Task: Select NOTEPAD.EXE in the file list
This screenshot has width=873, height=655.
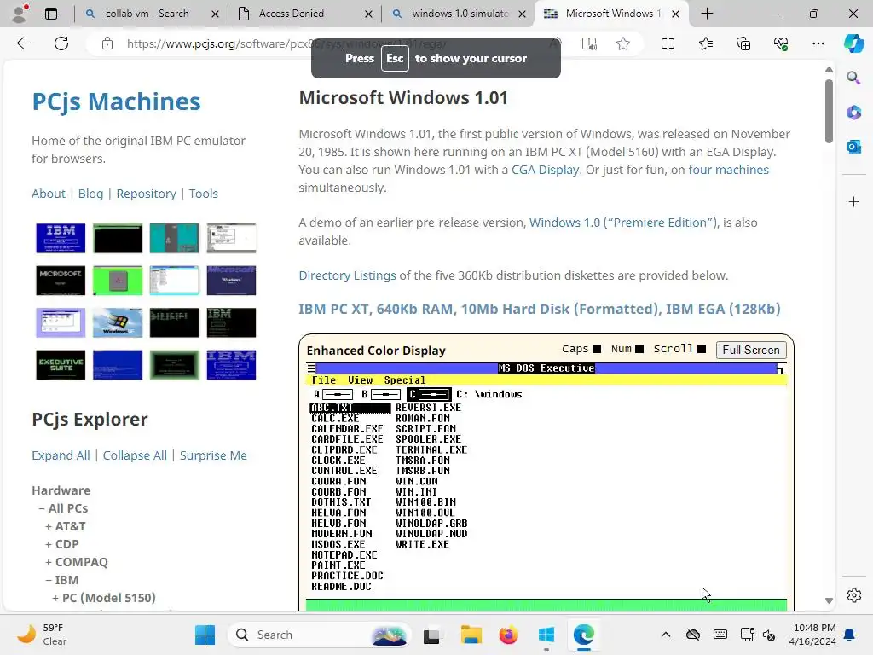Action: pyautogui.click(x=344, y=554)
